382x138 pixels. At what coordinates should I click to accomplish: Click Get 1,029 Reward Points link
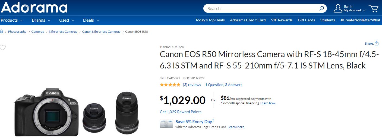click(x=181, y=112)
